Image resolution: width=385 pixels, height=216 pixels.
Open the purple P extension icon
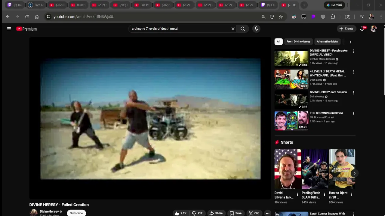point(313,17)
